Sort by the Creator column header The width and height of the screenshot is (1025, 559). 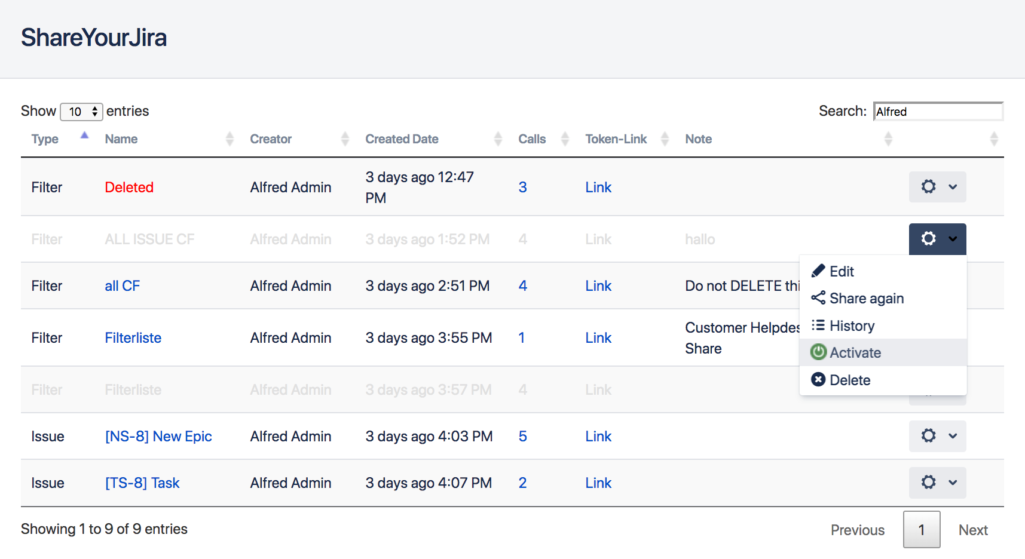tap(271, 139)
